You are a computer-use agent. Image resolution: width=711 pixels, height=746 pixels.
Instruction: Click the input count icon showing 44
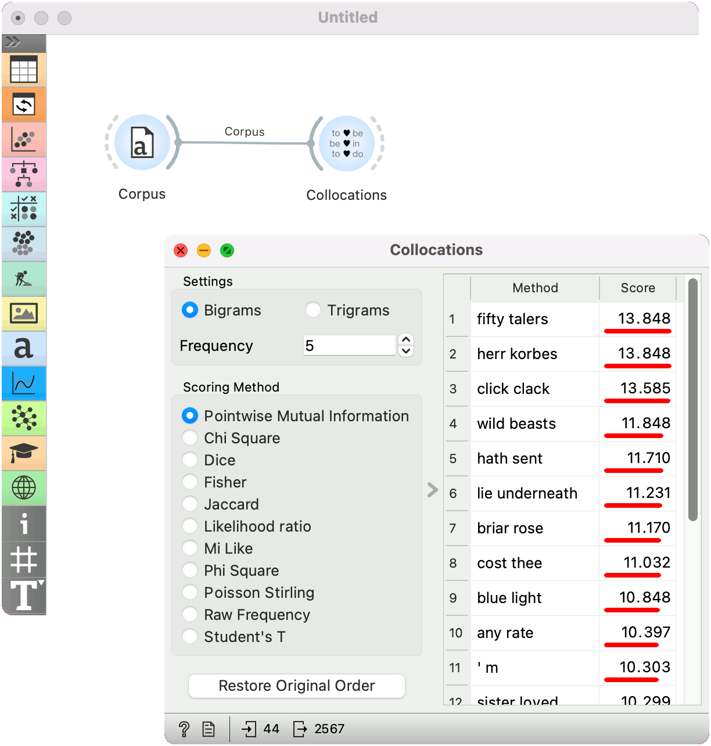coord(249,729)
